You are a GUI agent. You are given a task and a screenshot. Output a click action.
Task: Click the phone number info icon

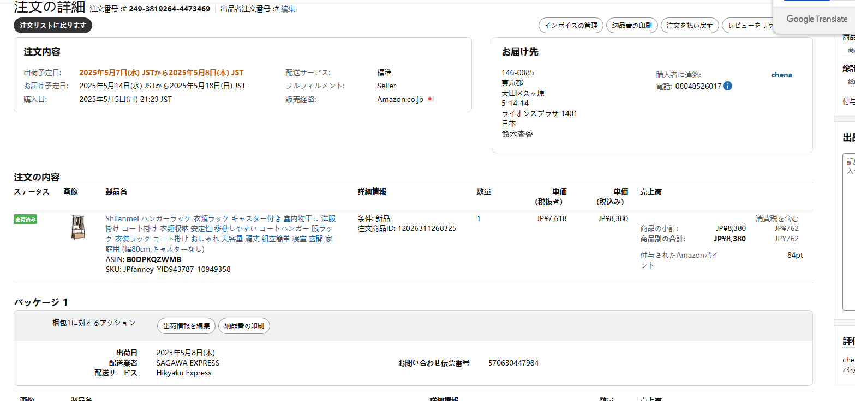pos(727,86)
